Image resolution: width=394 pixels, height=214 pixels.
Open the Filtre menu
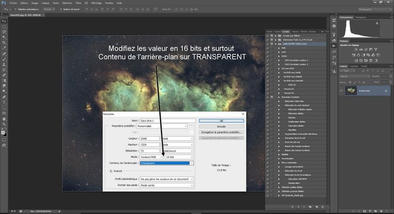pyautogui.click(x=78, y=3)
